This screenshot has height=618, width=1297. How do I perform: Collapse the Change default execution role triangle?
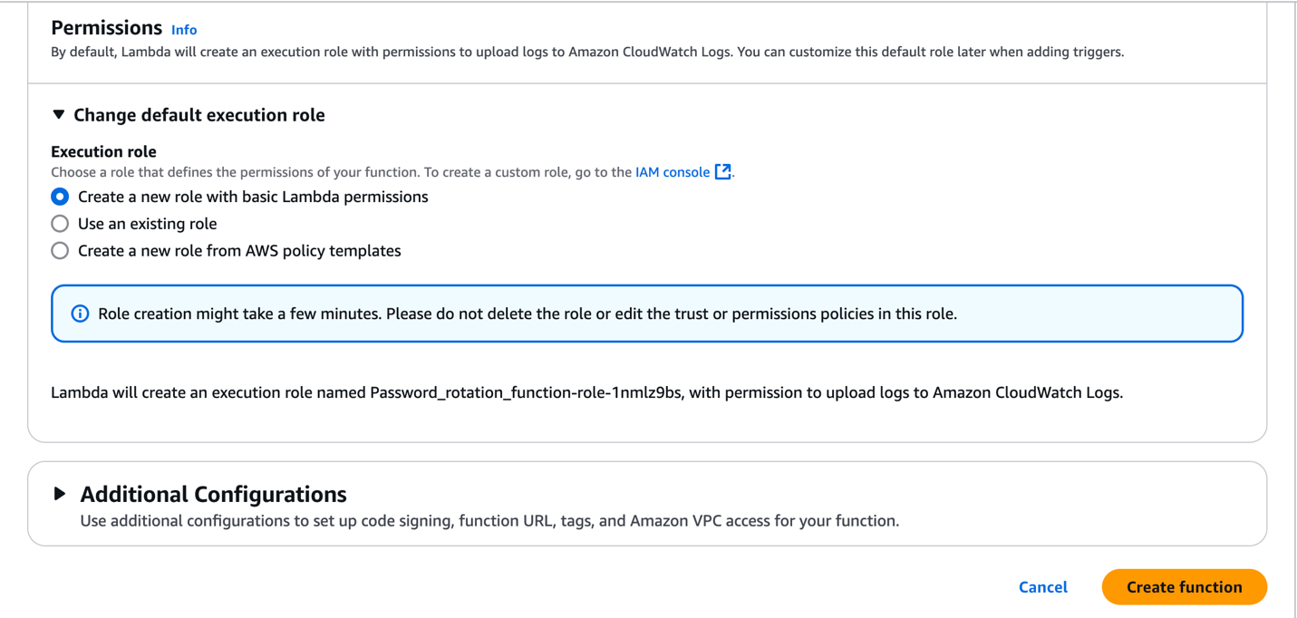point(59,115)
